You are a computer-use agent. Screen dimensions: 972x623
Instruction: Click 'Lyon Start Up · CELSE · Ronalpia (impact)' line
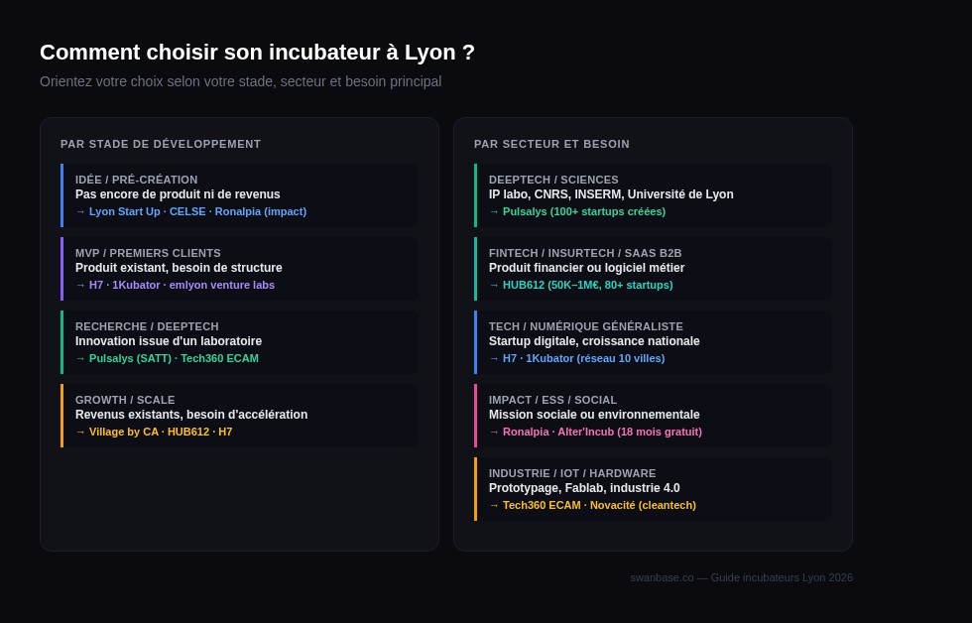(x=190, y=211)
